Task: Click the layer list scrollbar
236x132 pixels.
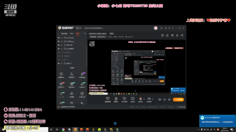Action: [87, 56]
